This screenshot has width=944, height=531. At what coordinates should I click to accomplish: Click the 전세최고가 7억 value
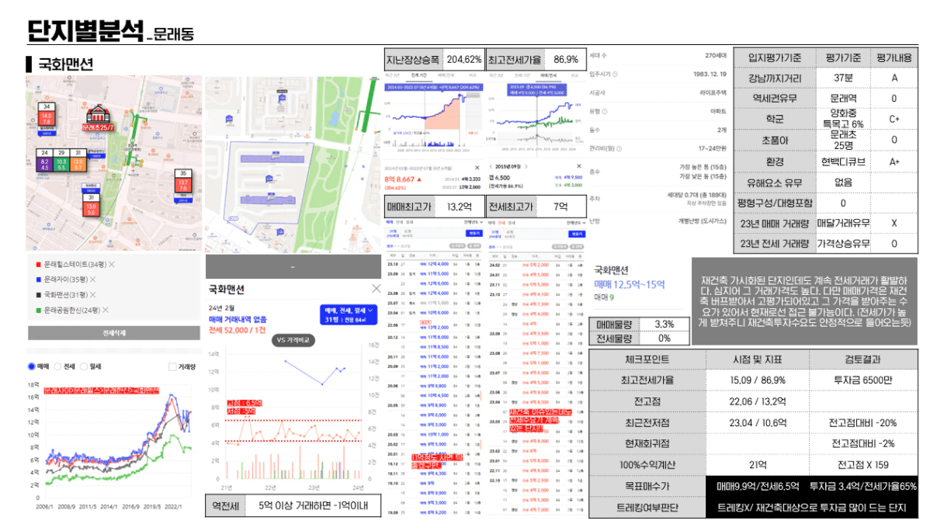(x=560, y=207)
